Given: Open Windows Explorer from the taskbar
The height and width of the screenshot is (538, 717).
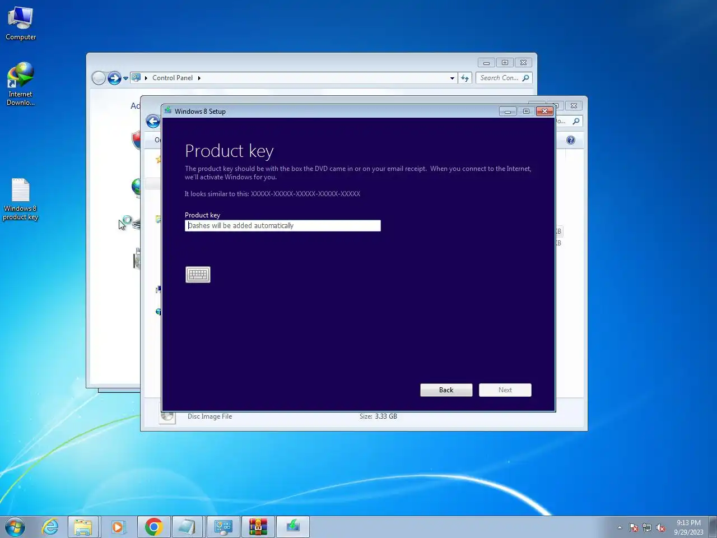Looking at the screenshot, I should (x=83, y=527).
